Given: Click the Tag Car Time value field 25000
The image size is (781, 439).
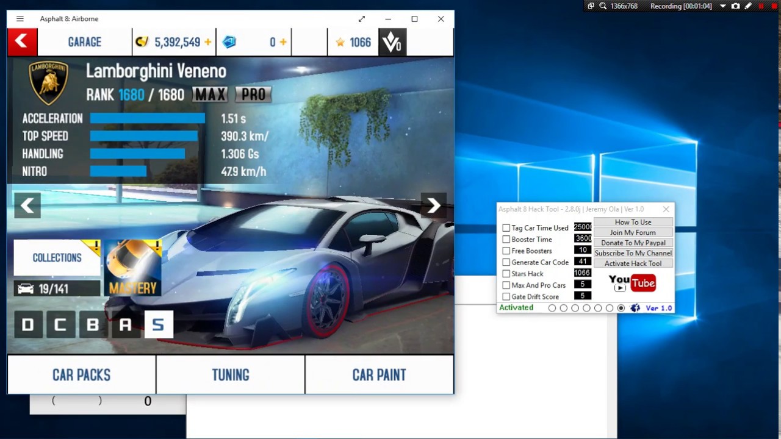Looking at the screenshot, I should 583,227.
